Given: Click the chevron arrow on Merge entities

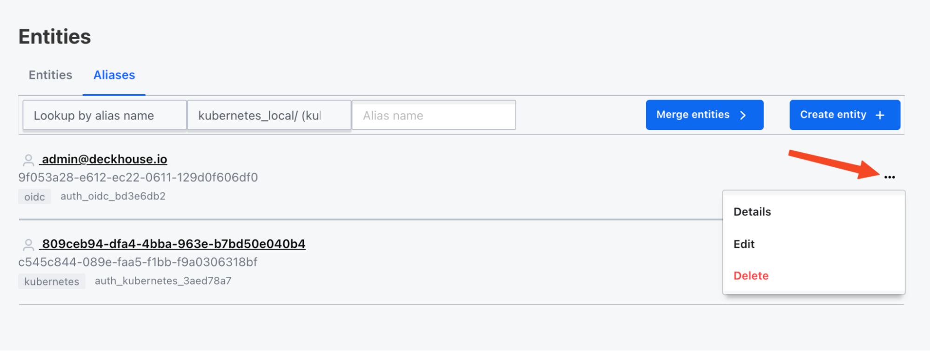Looking at the screenshot, I should 743,115.
